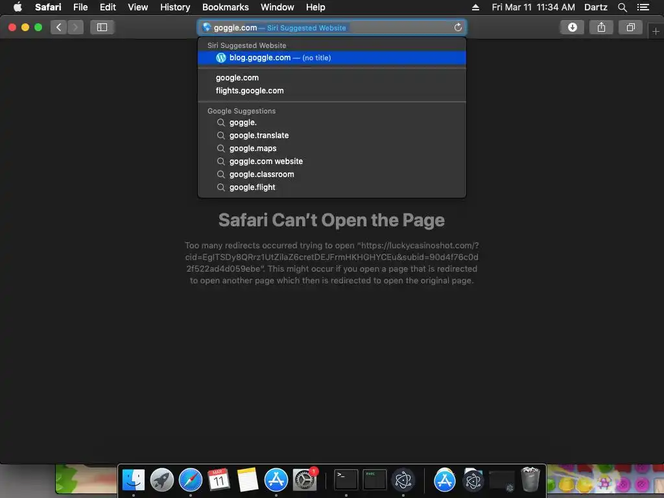664x498 pixels.
Task: Click the eject icon in the menu bar
Action: 475,7
